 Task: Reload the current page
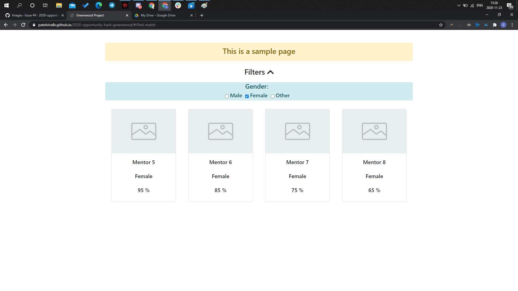point(23,25)
